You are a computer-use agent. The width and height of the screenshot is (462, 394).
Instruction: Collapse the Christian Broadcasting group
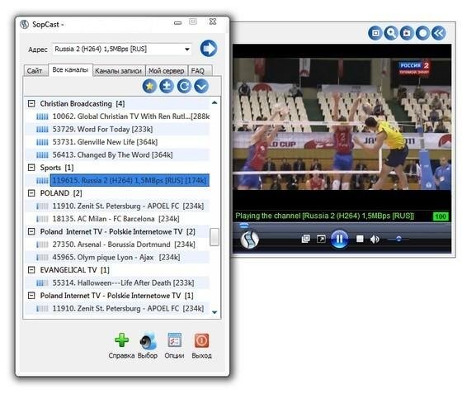click(x=31, y=103)
